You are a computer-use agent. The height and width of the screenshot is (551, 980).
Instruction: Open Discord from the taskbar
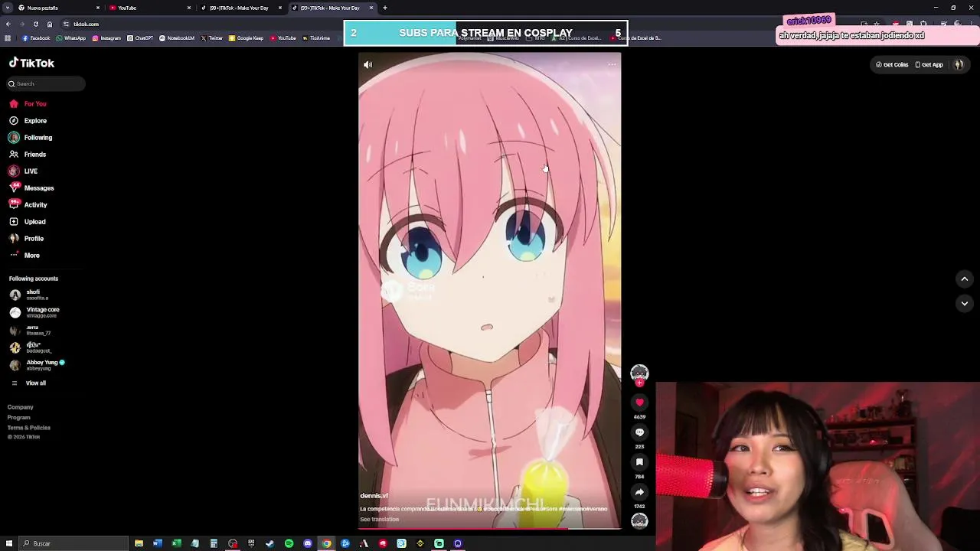308,543
